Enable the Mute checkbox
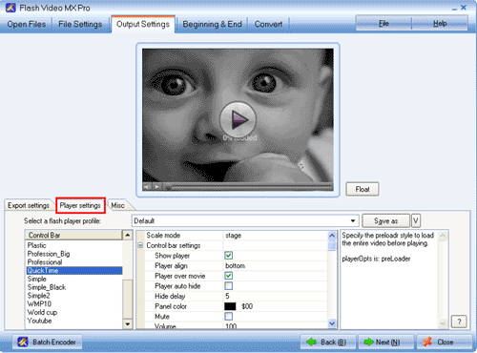The width and height of the screenshot is (477, 353). 228,317
